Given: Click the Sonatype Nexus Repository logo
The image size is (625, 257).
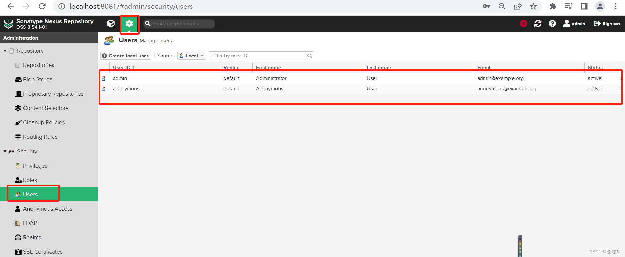Looking at the screenshot, I should pyautogui.click(x=48, y=24).
